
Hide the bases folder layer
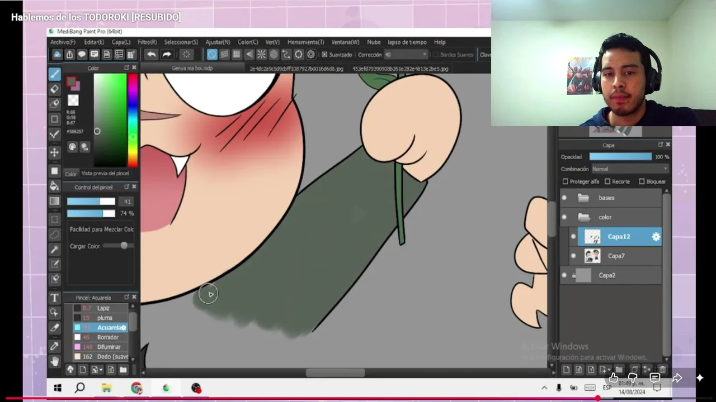pos(564,198)
